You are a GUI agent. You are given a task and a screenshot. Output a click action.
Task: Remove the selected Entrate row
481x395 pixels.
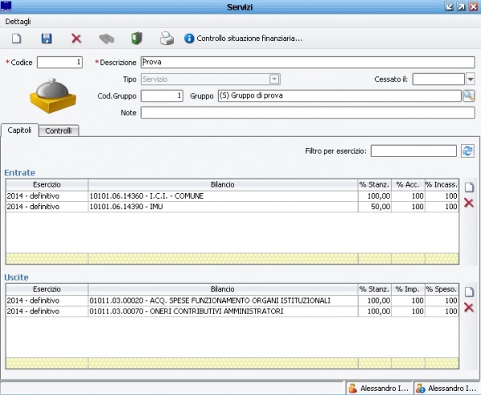(469, 203)
